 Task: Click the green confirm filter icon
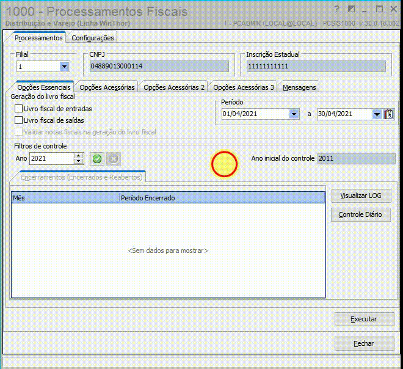(x=97, y=159)
